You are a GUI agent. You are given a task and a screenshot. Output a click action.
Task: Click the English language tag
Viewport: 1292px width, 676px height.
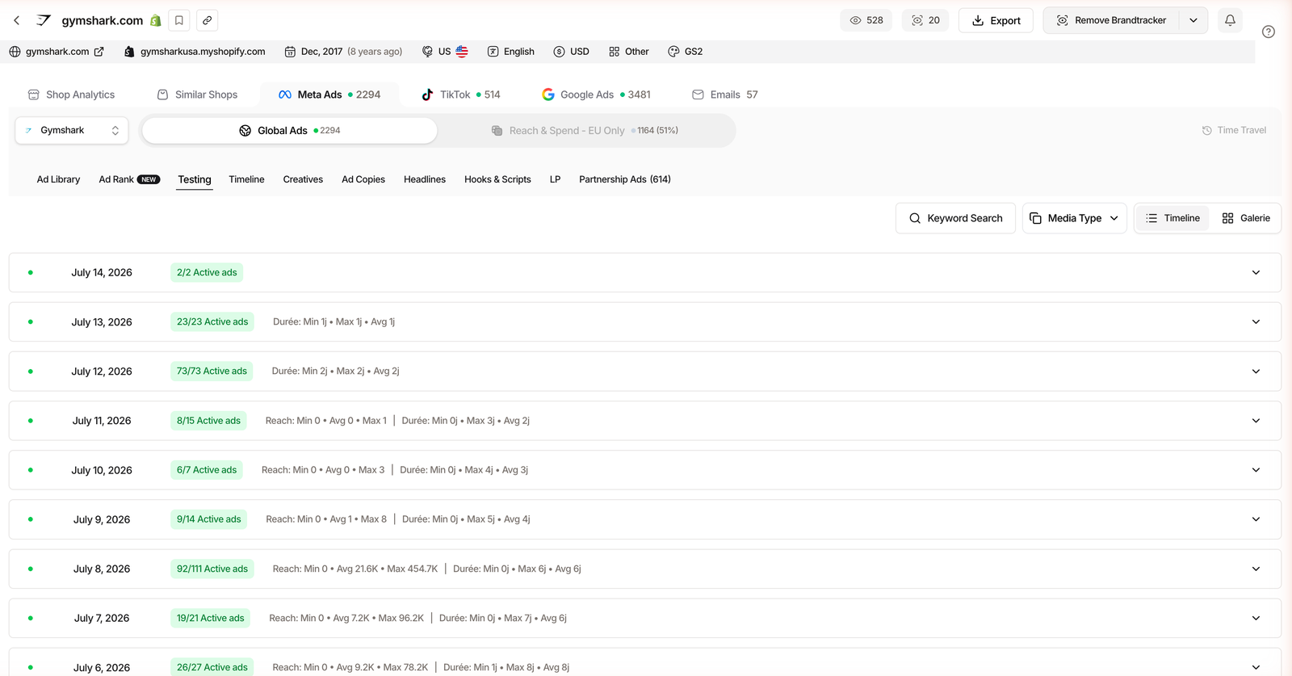click(x=511, y=52)
